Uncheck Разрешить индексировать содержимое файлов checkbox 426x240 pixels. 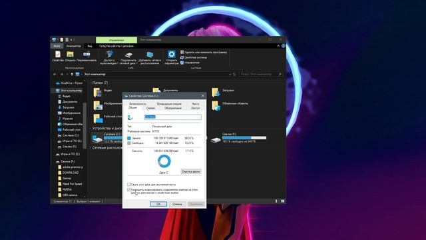tap(128, 190)
